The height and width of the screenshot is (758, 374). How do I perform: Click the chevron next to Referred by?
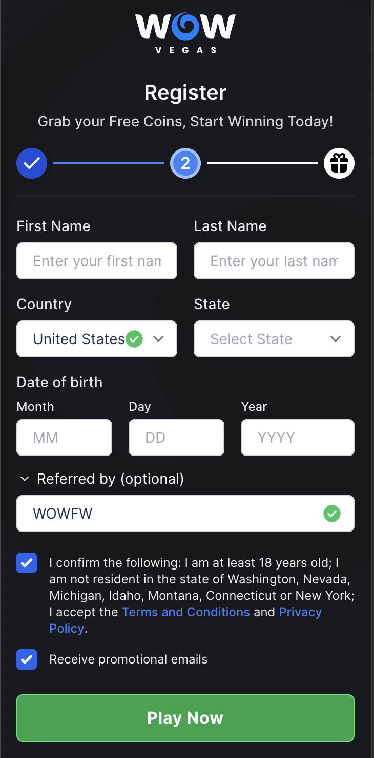pyautogui.click(x=24, y=479)
